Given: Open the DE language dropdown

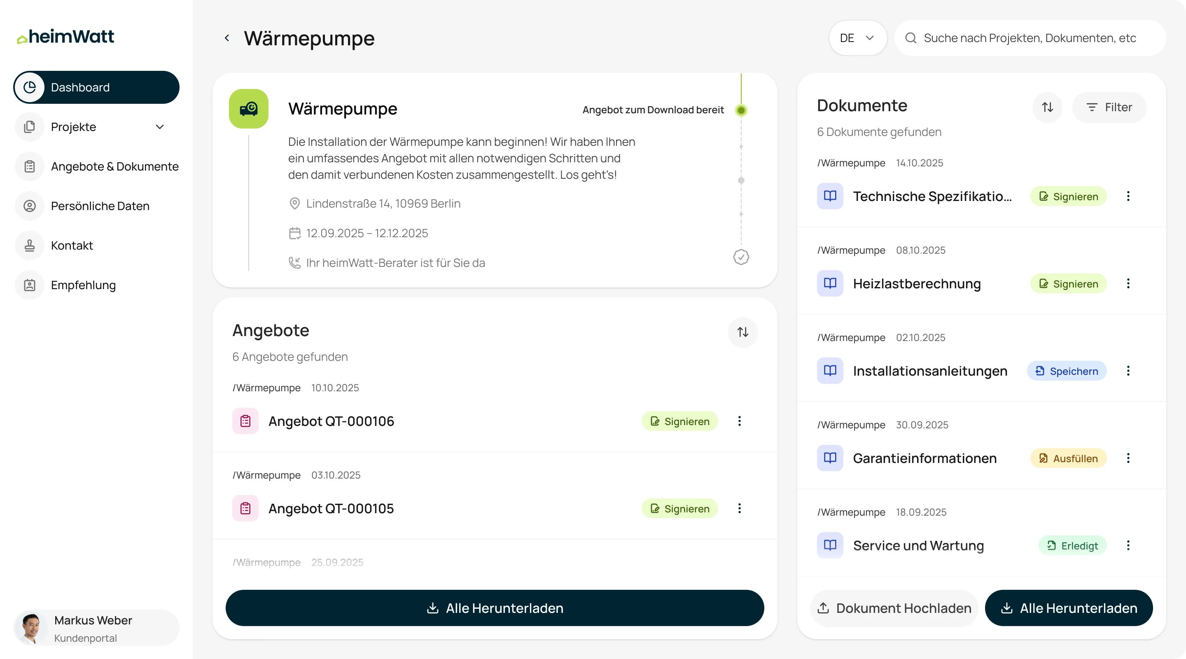Looking at the screenshot, I should (x=857, y=38).
